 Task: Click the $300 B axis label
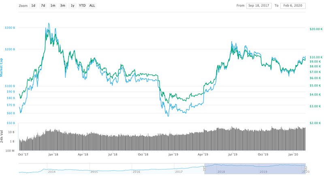pyautogui.click(x=9, y=28)
